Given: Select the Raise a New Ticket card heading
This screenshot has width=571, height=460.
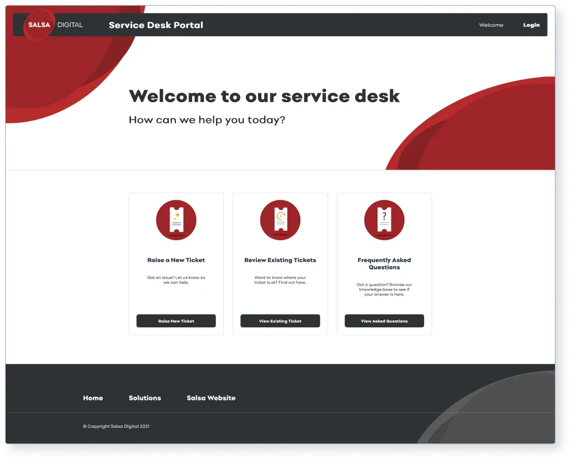Looking at the screenshot, I should 176,260.
